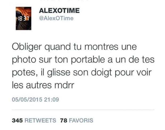Click the word glisse in tweet
The height and width of the screenshot is (130, 165).
59,73
